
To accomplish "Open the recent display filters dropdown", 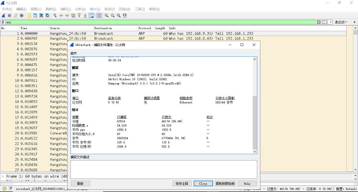I will pos(331,22).
